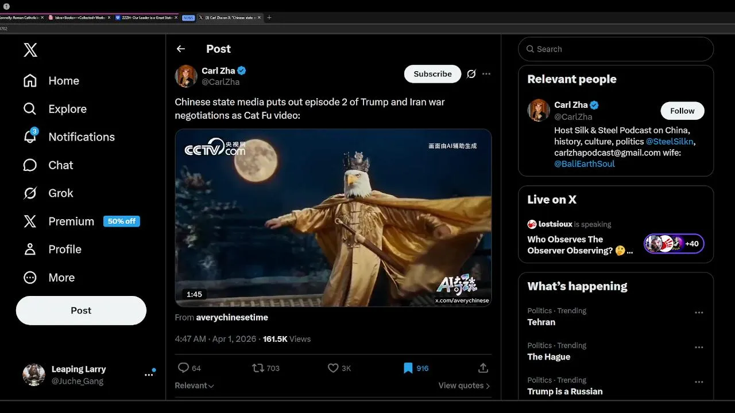The image size is (735, 413).
Task: Switch to Roman Catholic browser tab
Action: 22,18
